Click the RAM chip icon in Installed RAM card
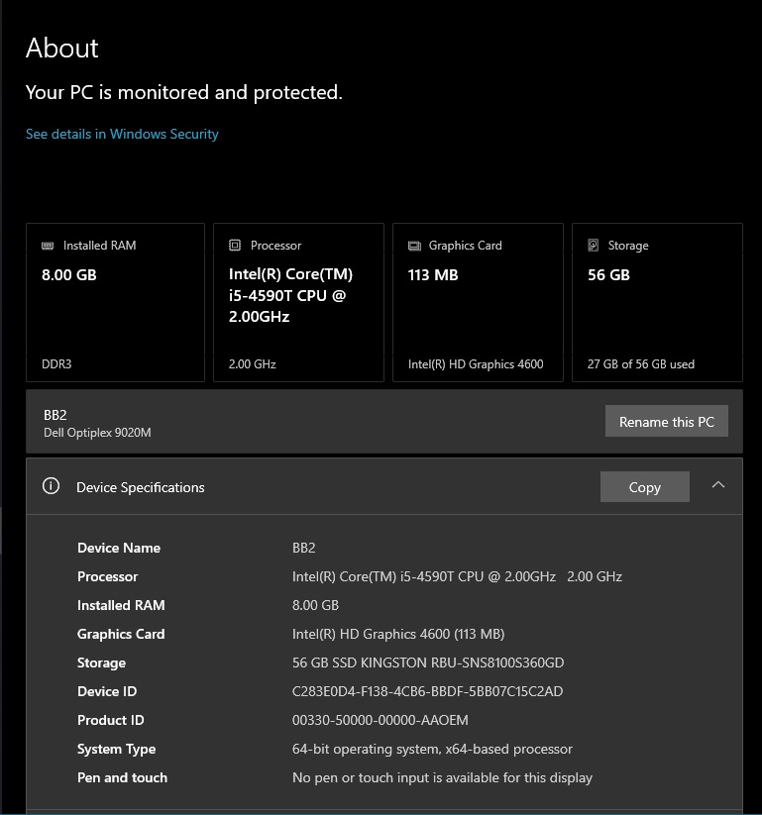 click(x=48, y=246)
